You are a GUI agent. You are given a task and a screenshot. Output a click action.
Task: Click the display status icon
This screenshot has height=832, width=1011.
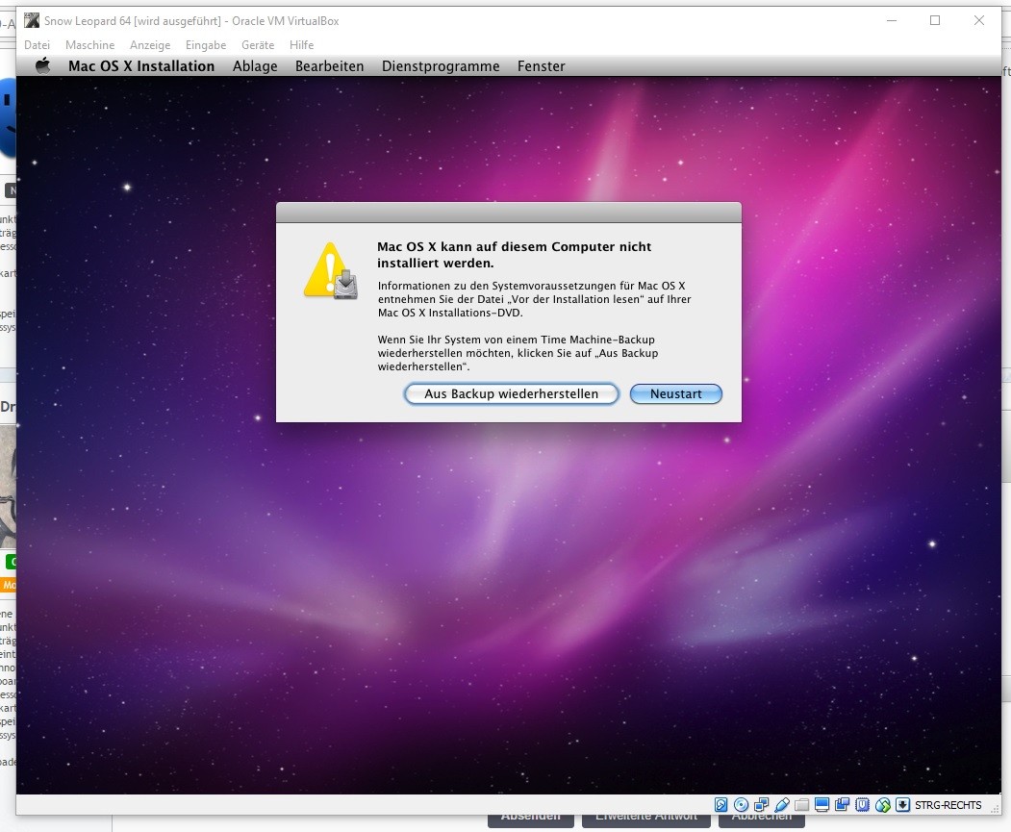click(822, 804)
